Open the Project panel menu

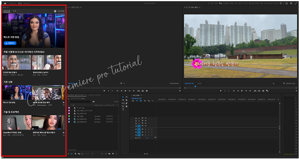click(86, 95)
